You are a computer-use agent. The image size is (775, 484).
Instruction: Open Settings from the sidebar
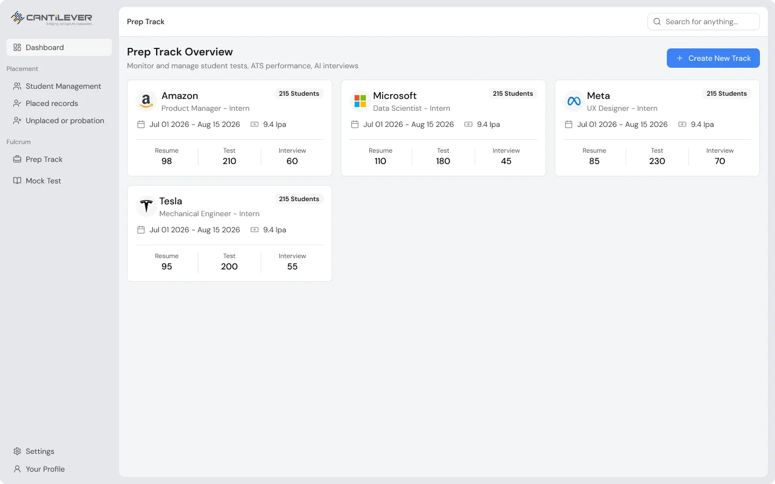point(59,451)
